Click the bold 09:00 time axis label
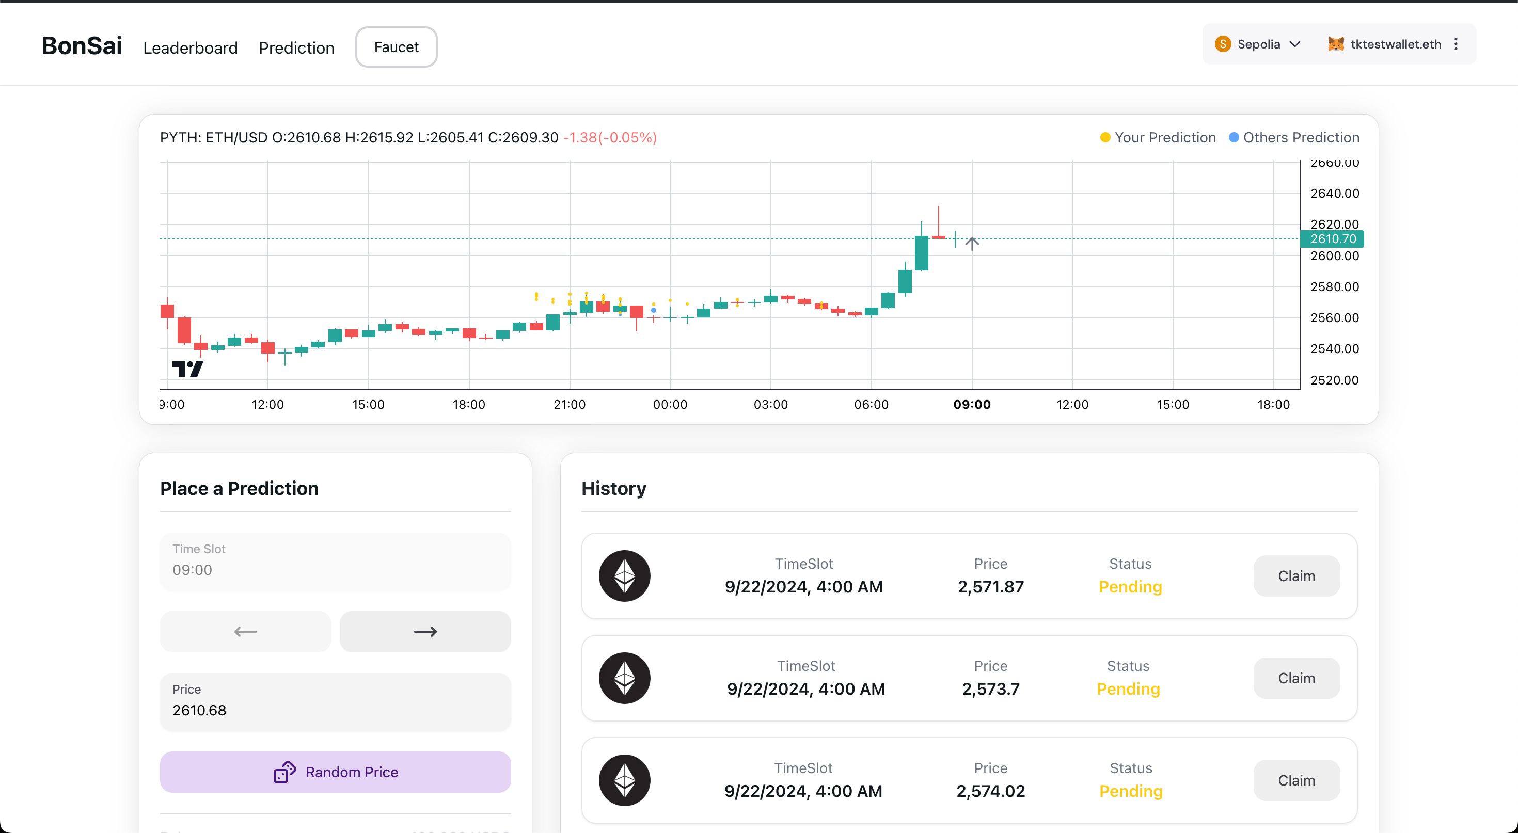 972,404
